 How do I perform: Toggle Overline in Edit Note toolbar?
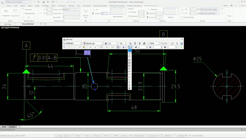(x=135, y=43)
